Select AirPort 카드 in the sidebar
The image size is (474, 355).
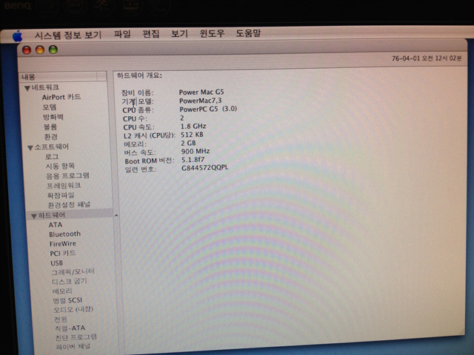tap(61, 97)
